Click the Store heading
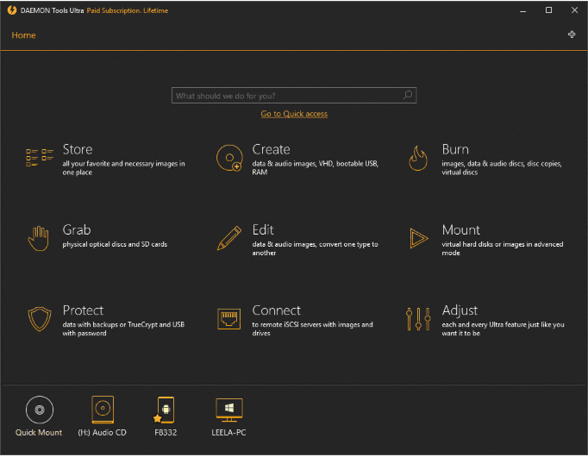This screenshot has height=457, width=588. (78, 149)
